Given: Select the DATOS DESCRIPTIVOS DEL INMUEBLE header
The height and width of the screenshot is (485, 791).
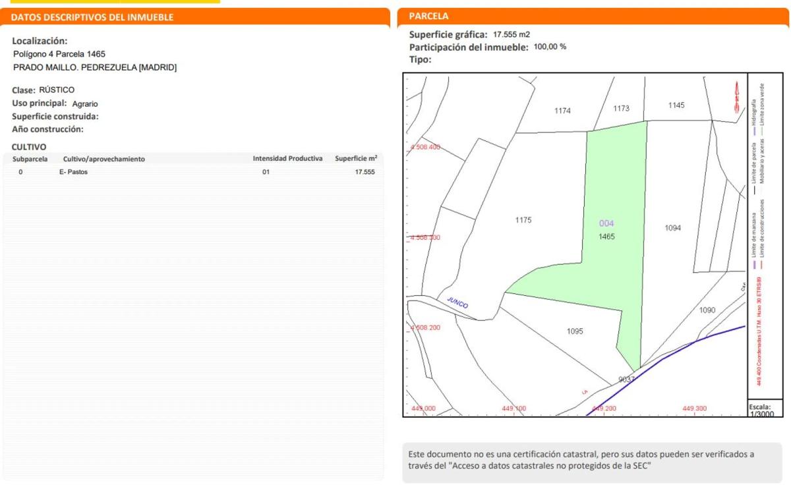Looking at the screenshot, I should pyautogui.click(x=92, y=17).
